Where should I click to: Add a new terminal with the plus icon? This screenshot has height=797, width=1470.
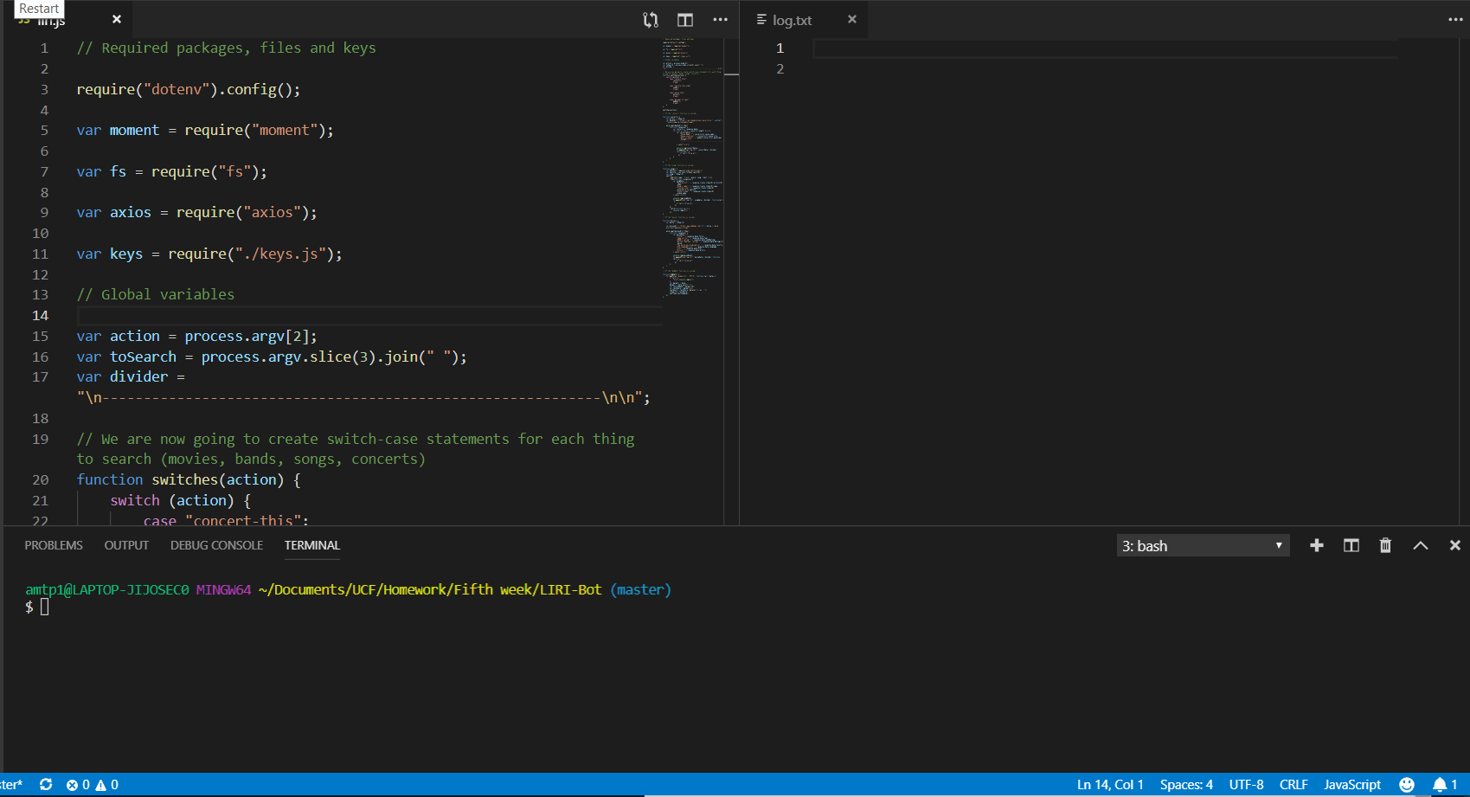pos(1316,545)
